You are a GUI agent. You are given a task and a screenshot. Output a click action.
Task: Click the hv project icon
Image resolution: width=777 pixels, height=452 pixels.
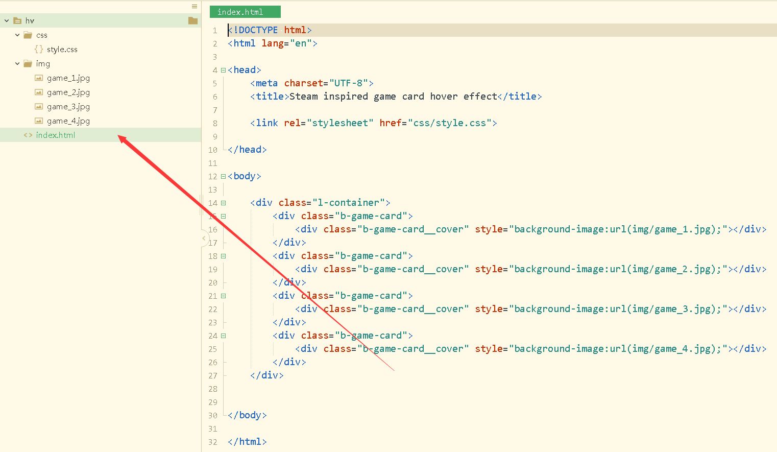pyautogui.click(x=17, y=20)
